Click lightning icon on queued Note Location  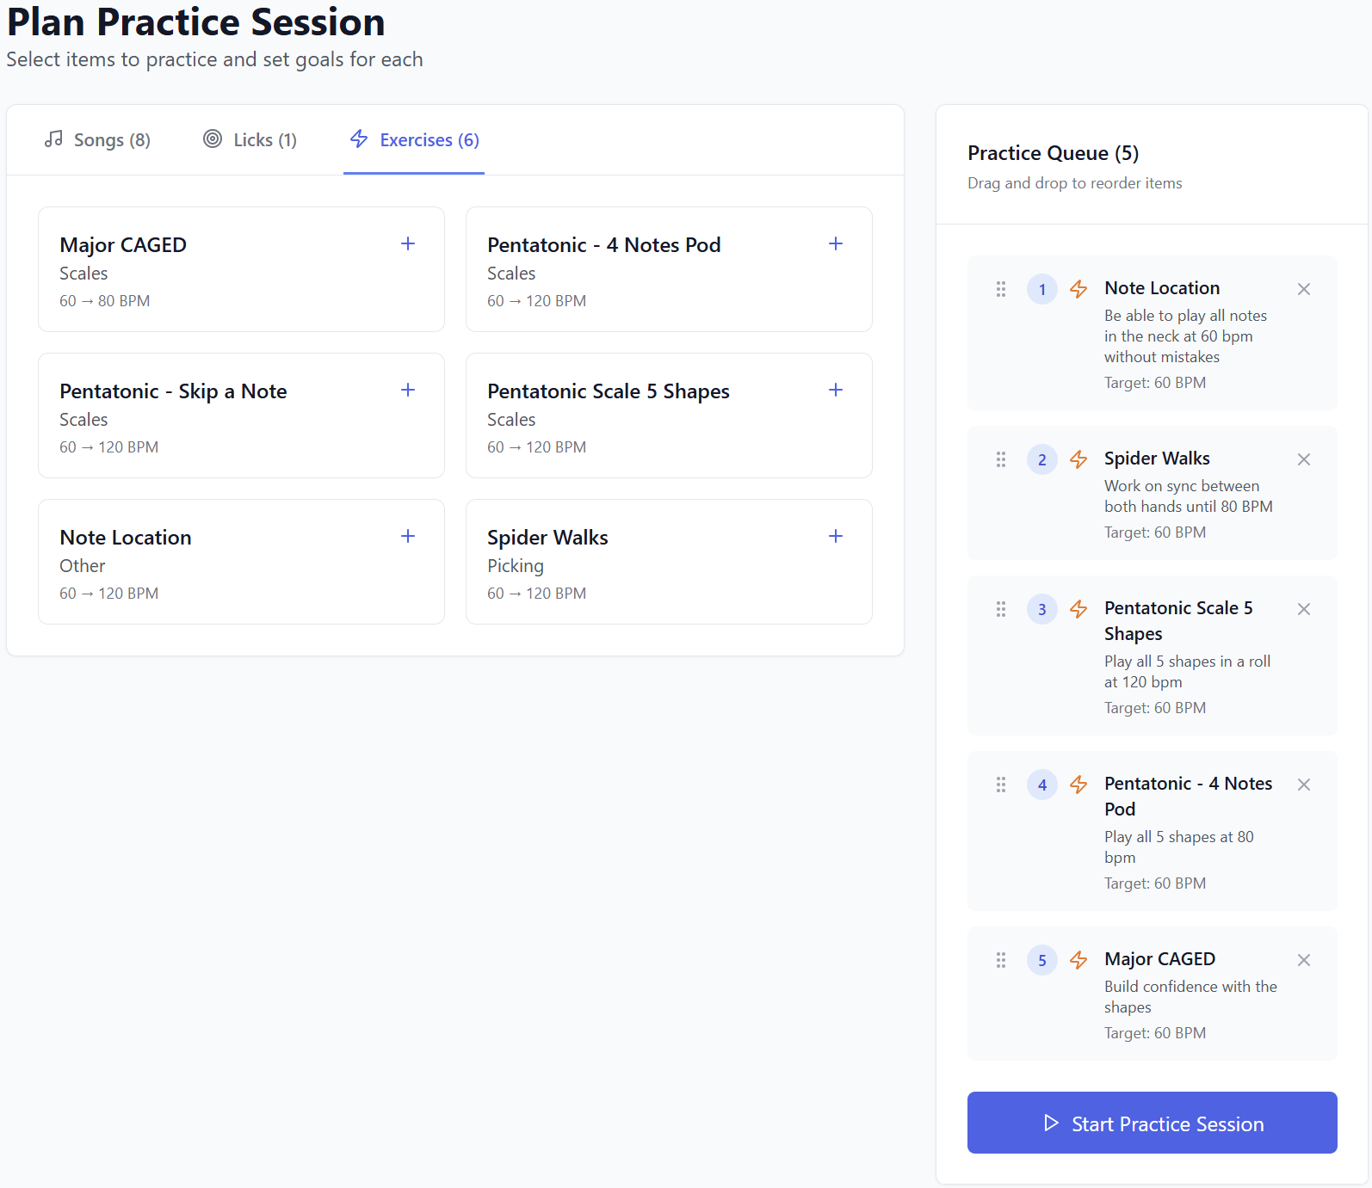tap(1078, 289)
